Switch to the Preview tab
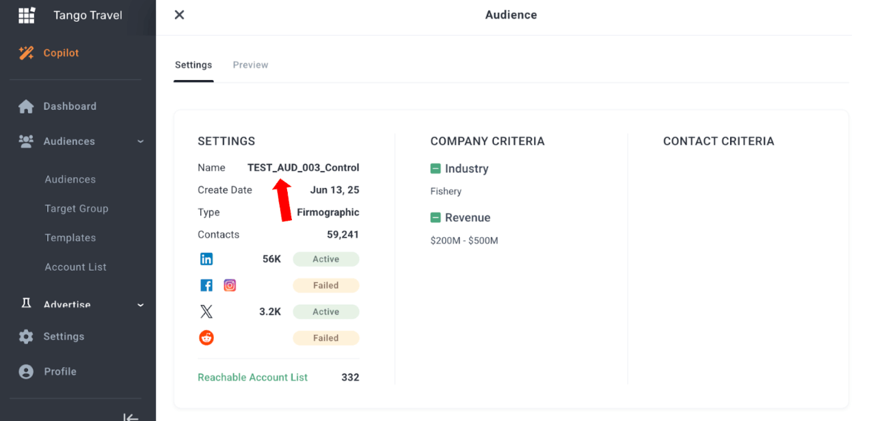The width and height of the screenshot is (882, 421). point(250,64)
